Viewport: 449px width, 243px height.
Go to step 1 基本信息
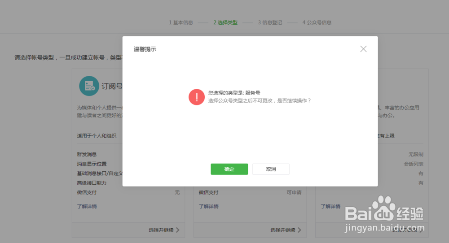(180, 22)
